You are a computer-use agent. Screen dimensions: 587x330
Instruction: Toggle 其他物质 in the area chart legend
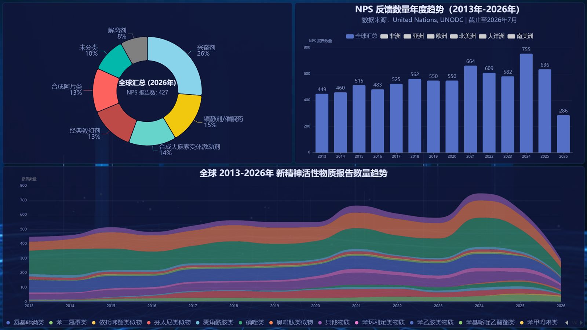[x=334, y=322]
